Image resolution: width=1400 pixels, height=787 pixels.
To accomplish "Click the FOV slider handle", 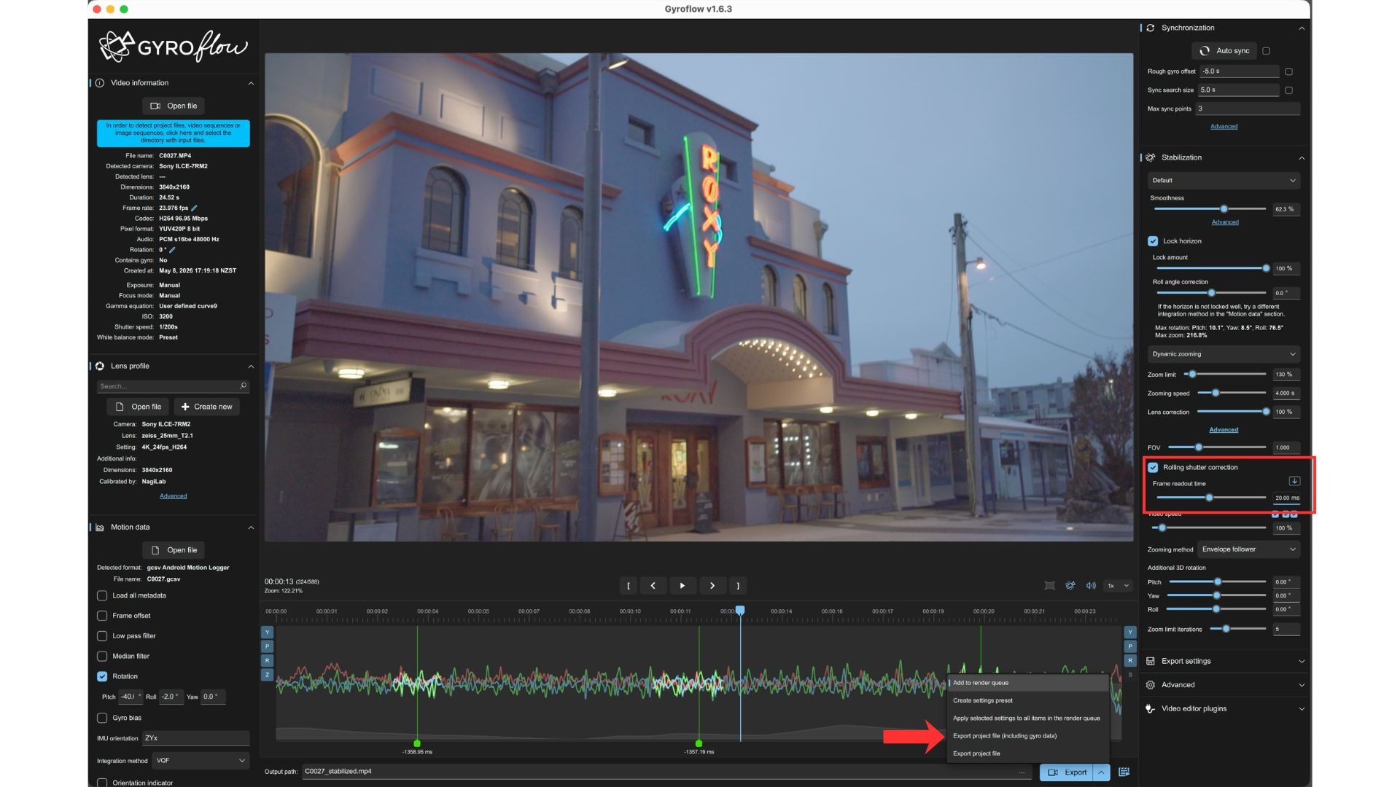I will (1198, 447).
